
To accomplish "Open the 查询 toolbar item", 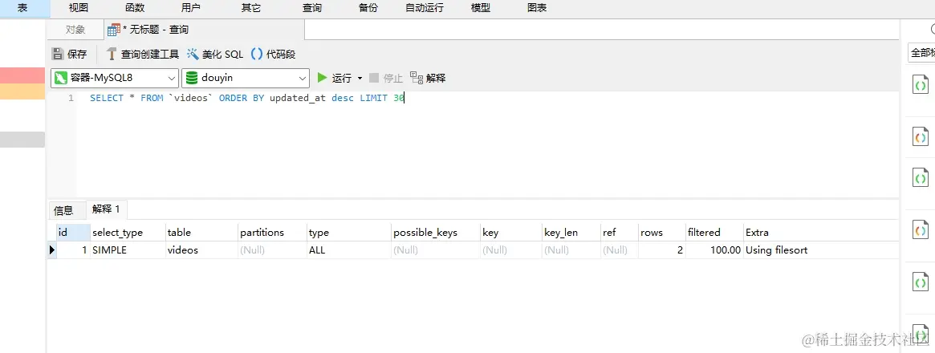I will tap(312, 8).
